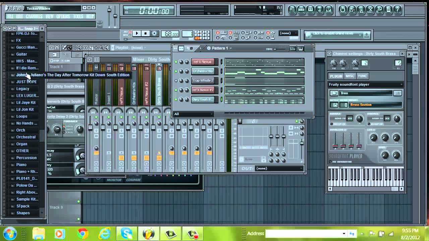This screenshot has width=429, height=241.
Task: Click the Master track fader in Mixer
Action: [90, 127]
